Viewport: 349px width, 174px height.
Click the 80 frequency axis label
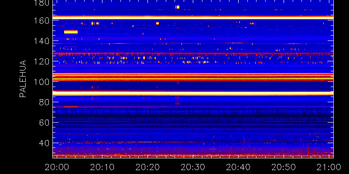tap(44, 102)
